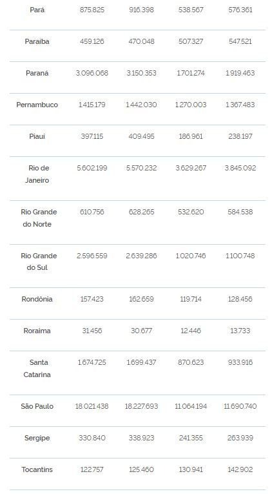Screen dimensions: 272x494
Task: Select the Piauí value 409.495
Action: pyautogui.click(x=142, y=136)
